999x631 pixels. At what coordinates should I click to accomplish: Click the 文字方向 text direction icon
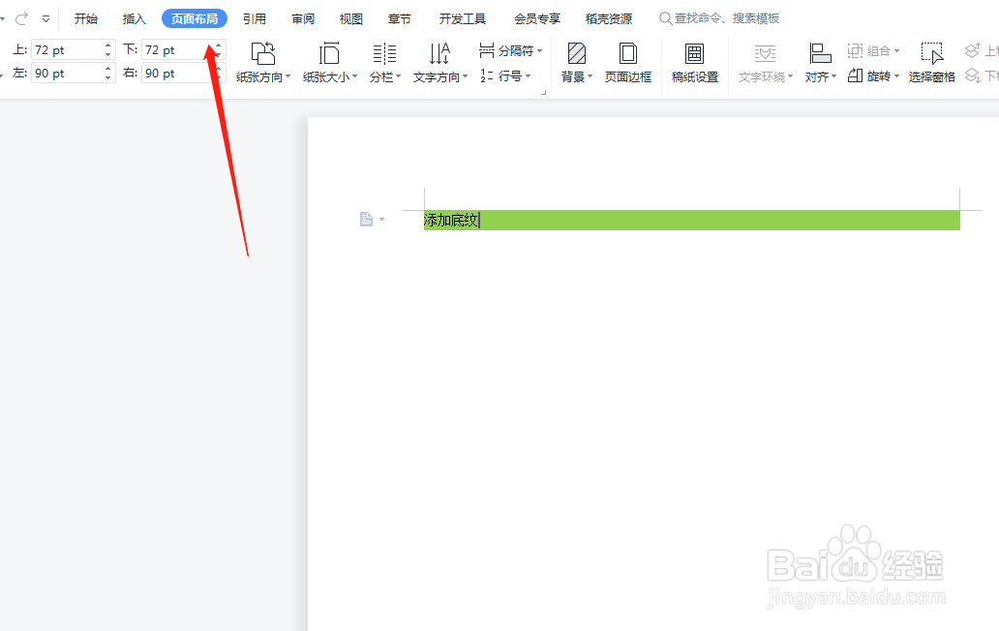(x=439, y=53)
